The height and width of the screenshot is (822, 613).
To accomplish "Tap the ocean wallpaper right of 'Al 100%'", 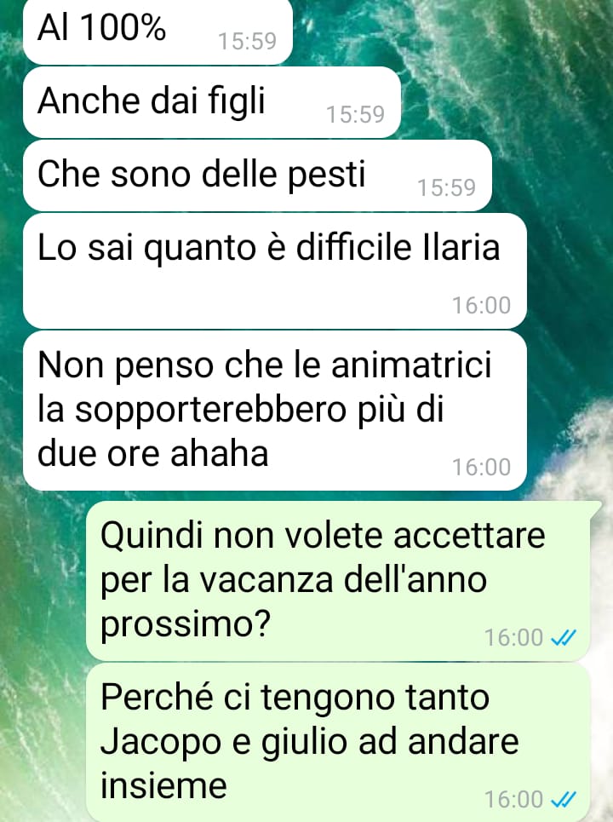I will click(450, 32).
